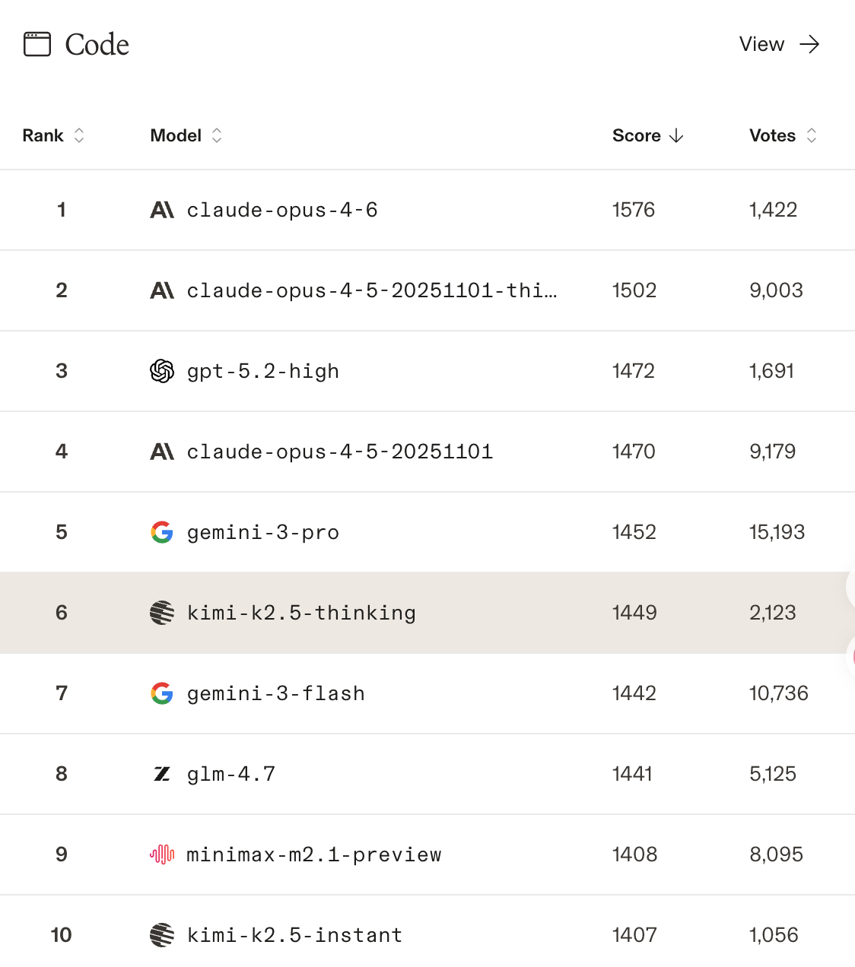Open the View link for Code leaderboard
Screen dimensions: 855x967
[761, 44]
